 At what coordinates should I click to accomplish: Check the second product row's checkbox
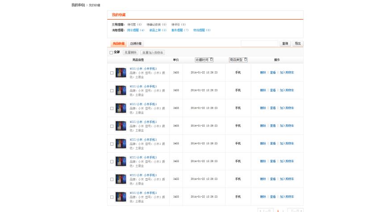[x=112, y=90]
